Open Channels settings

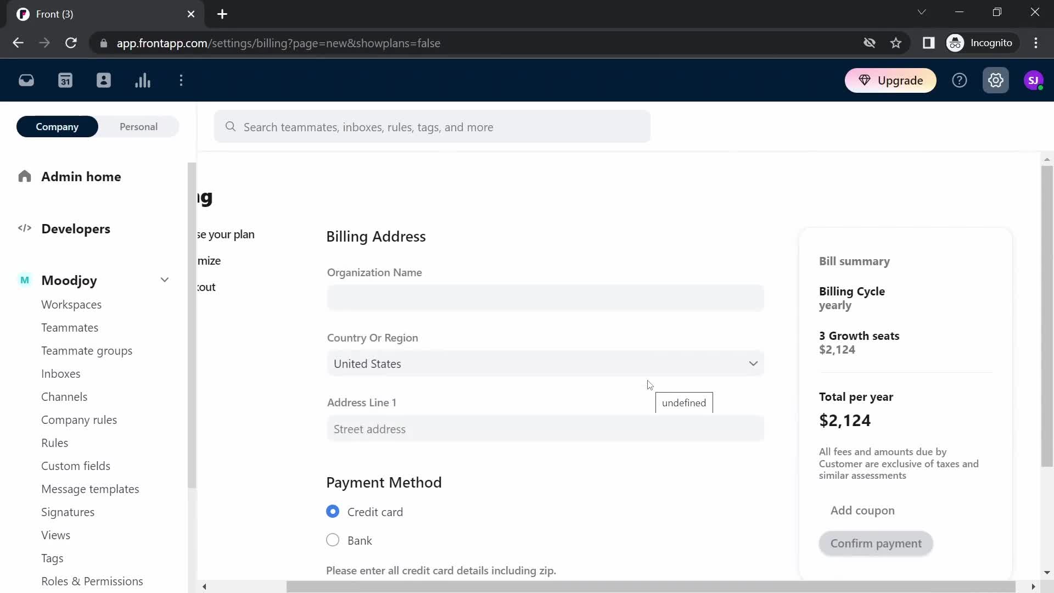[64, 397]
